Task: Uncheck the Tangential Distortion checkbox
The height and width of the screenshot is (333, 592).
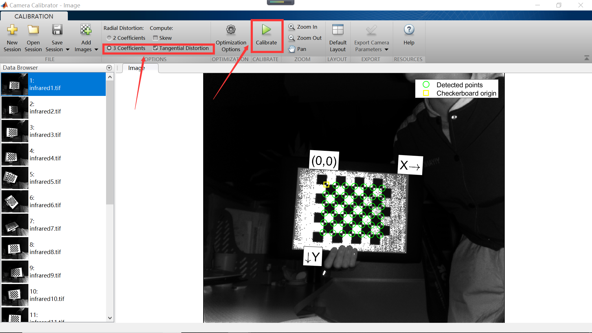Action: 155,48
